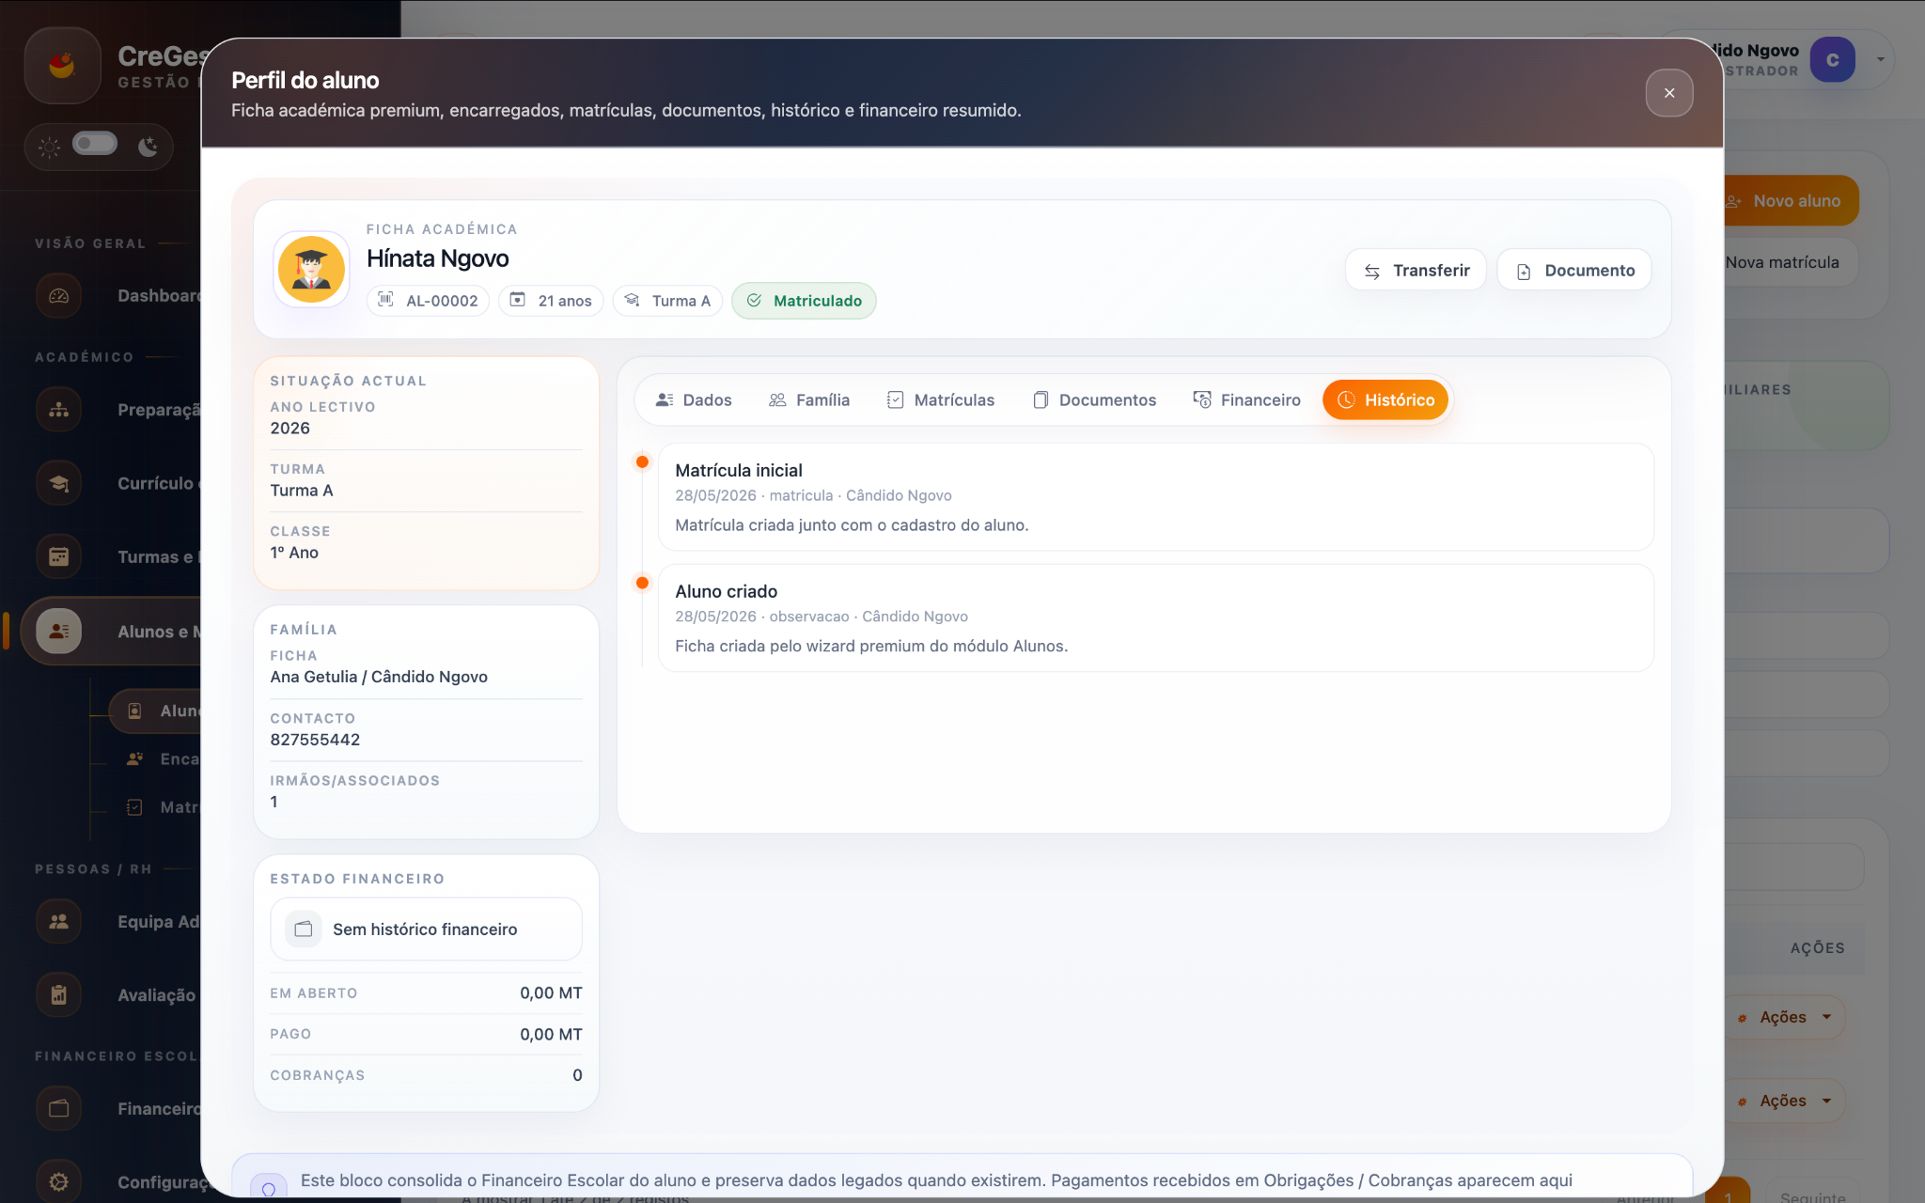Click the wallet icon in Sem histórico financeiro

304,930
